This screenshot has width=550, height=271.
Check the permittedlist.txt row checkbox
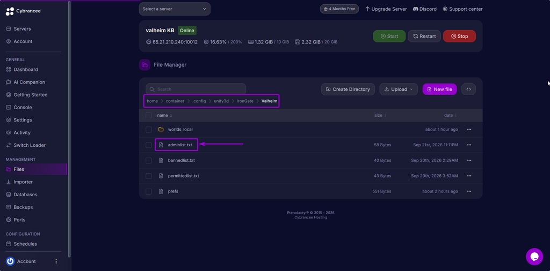click(149, 176)
